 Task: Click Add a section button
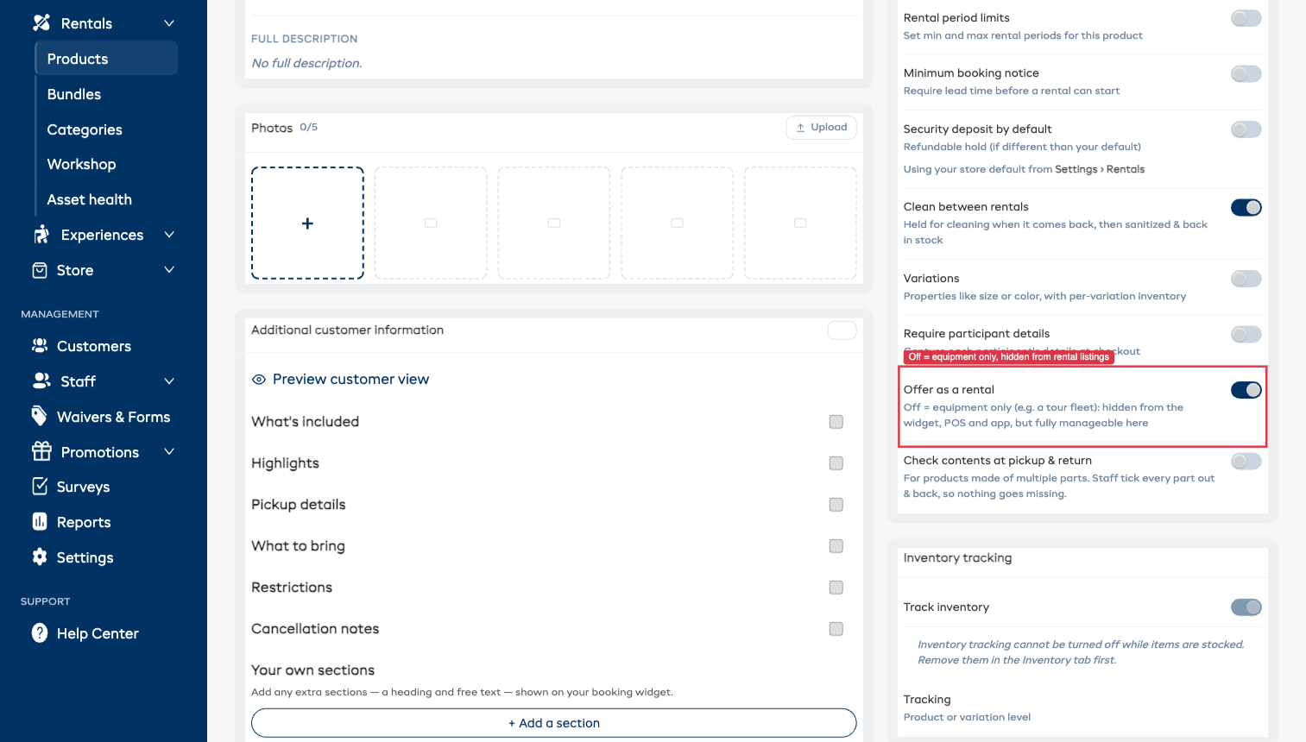point(553,723)
